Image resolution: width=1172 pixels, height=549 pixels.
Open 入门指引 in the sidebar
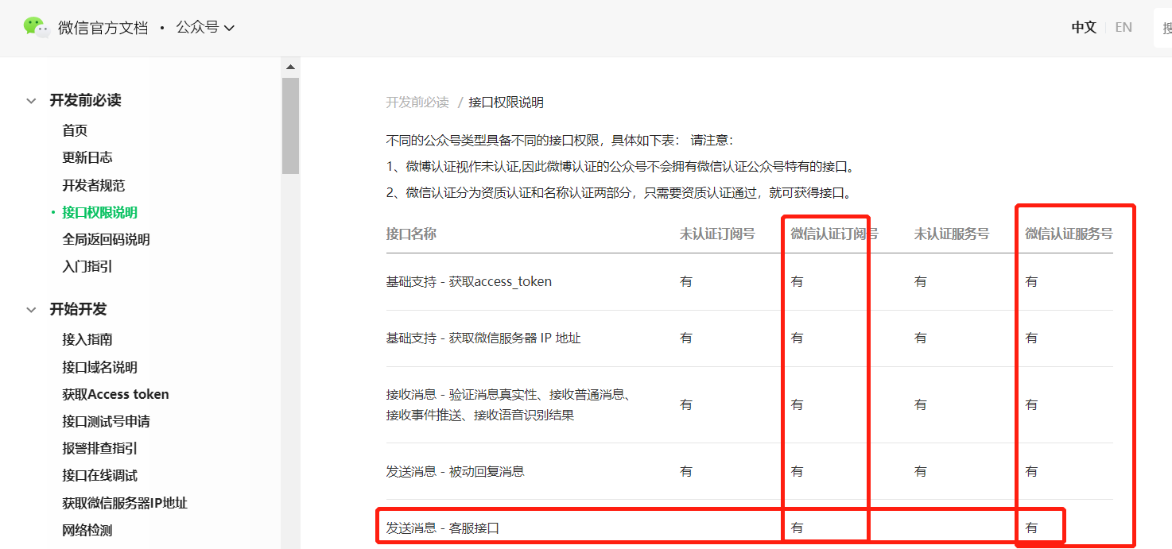click(x=87, y=266)
